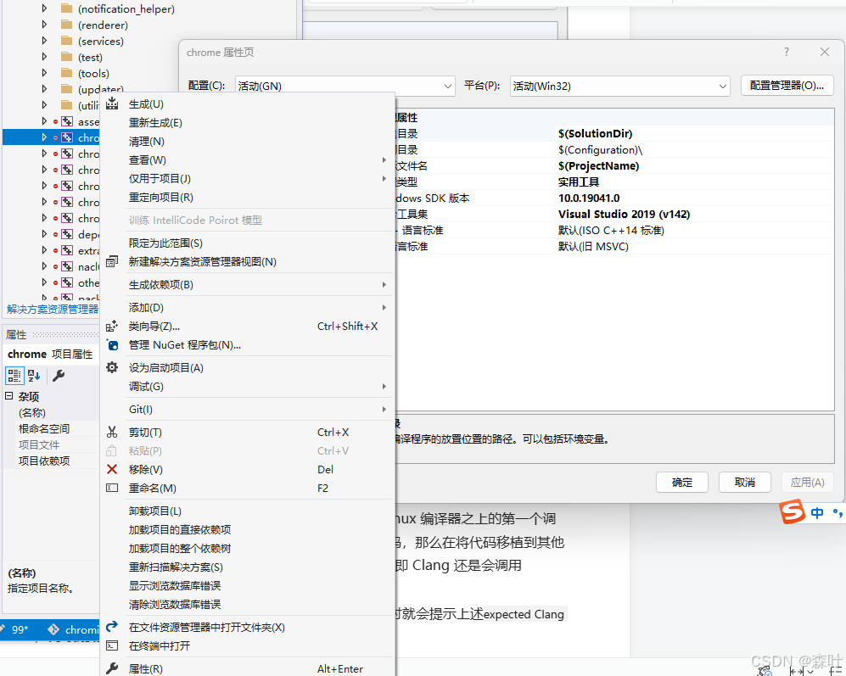Click the categorized view icon in Properties panel
846x676 pixels.
click(x=14, y=376)
